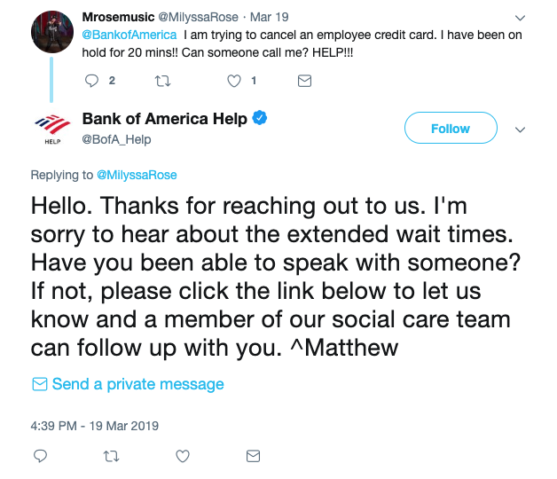Screen dimensions: 557x479
Task: Open Bank of America Help logo avatar
Action: (52, 129)
